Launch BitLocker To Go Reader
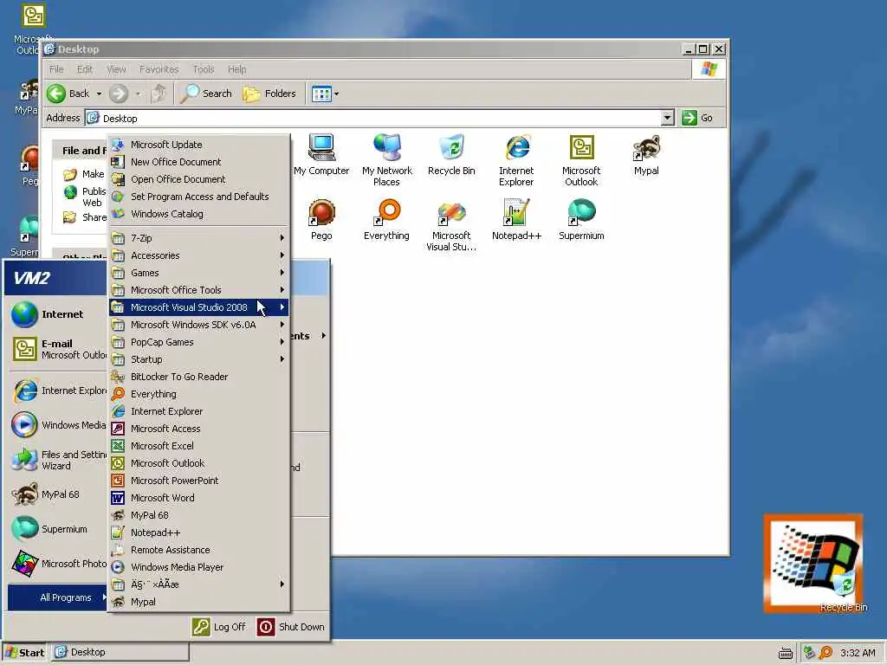 (x=199, y=377)
